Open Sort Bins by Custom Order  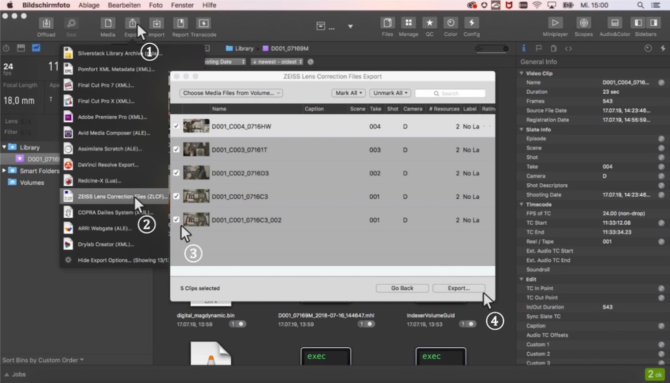pos(43,360)
